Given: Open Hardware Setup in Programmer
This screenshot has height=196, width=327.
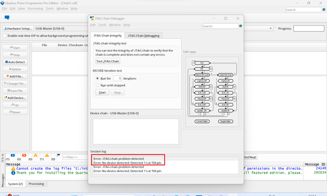Looking at the screenshot, I should 18,28.
